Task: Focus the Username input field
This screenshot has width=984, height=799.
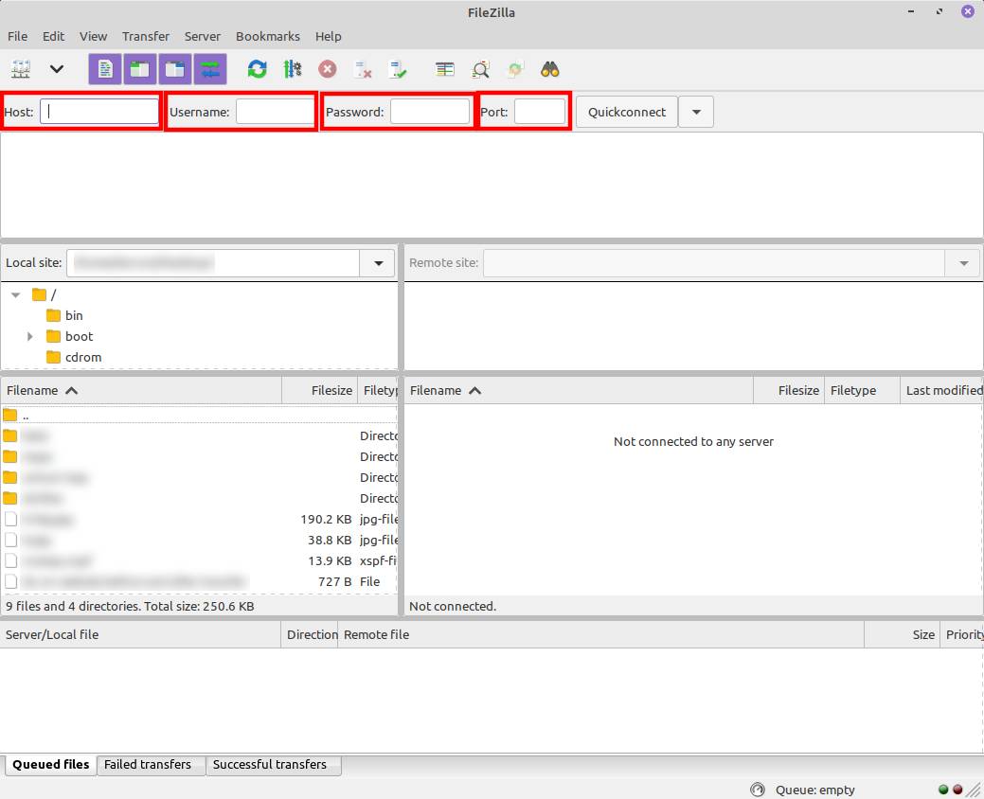Action: pos(275,112)
